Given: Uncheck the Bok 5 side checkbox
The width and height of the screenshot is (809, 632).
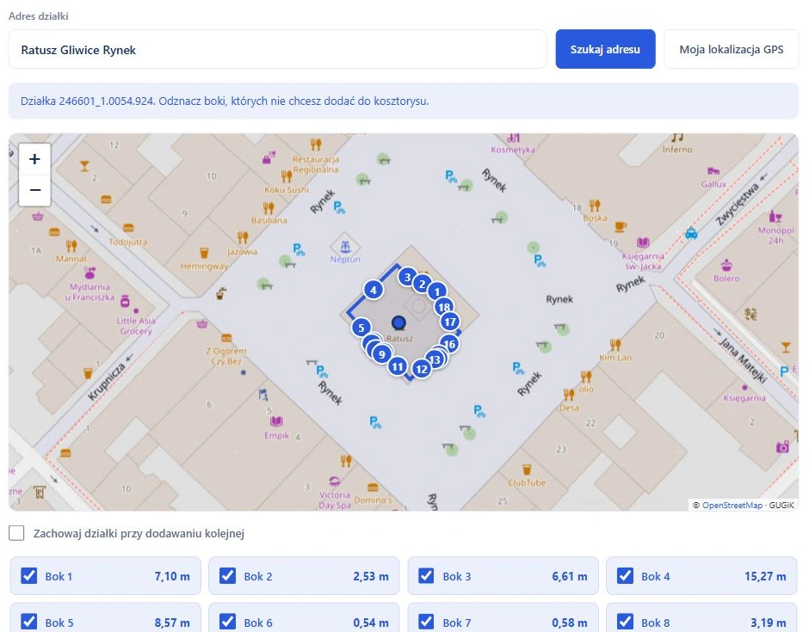Looking at the screenshot, I should (x=29, y=622).
